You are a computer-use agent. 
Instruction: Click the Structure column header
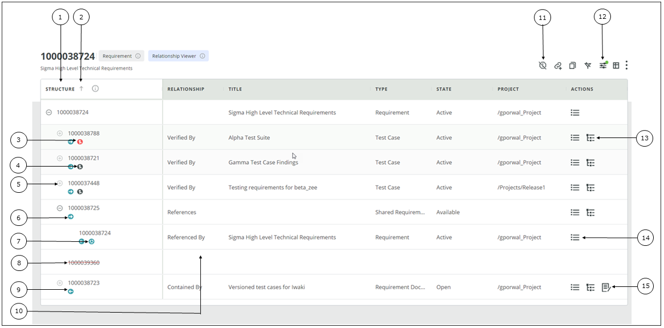pyautogui.click(x=60, y=89)
